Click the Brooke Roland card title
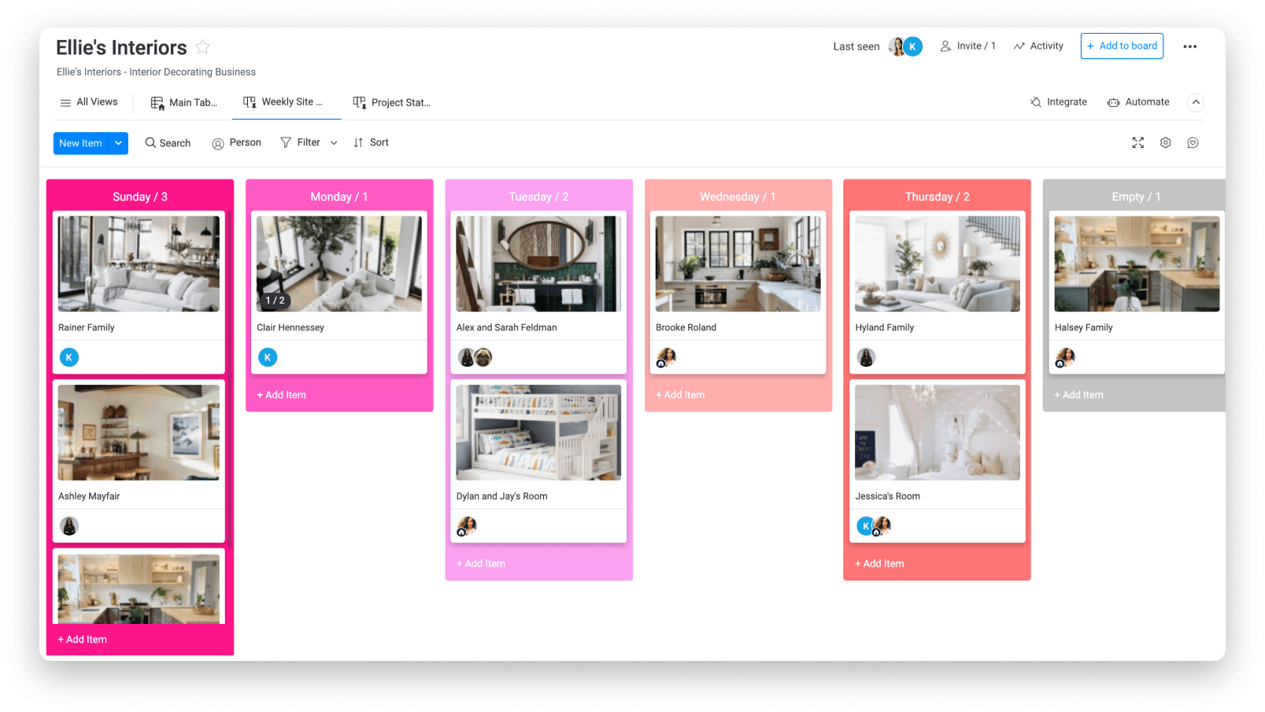The image size is (1265, 712). pyautogui.click(x=686, y=327)
